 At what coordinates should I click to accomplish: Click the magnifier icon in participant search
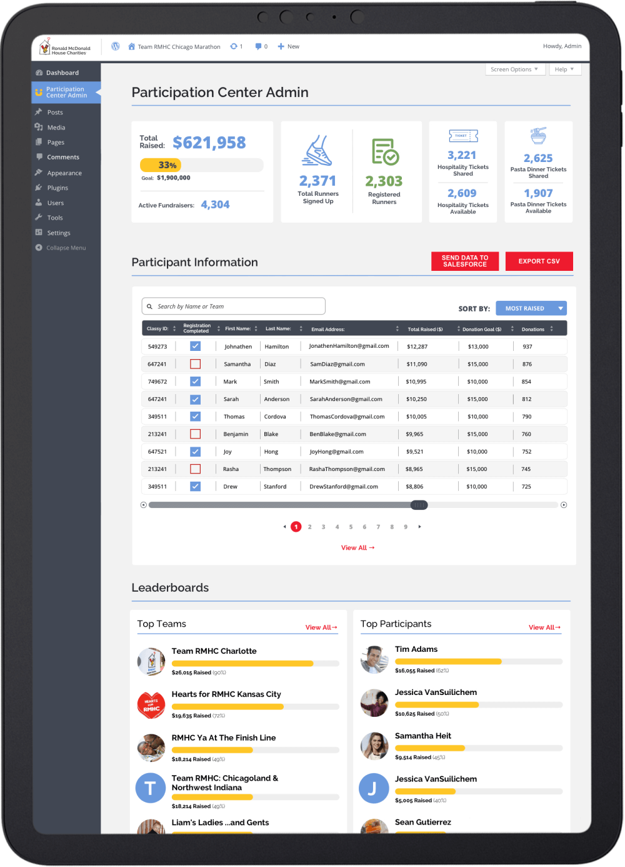(150, 307)
